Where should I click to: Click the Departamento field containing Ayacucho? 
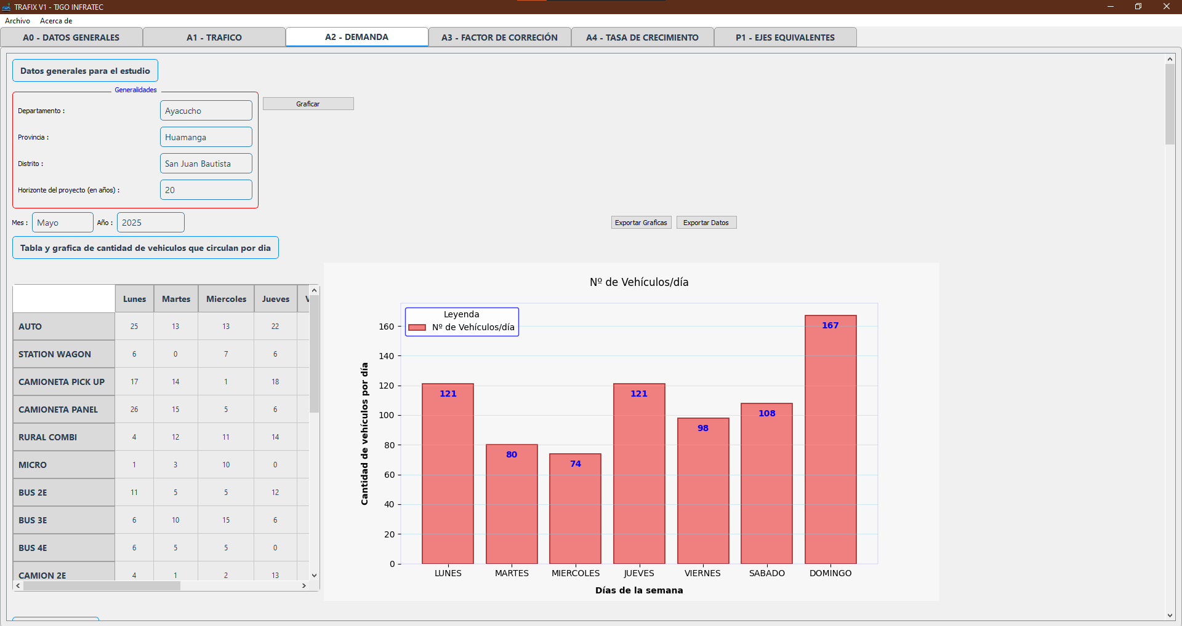tap(206, 111)
